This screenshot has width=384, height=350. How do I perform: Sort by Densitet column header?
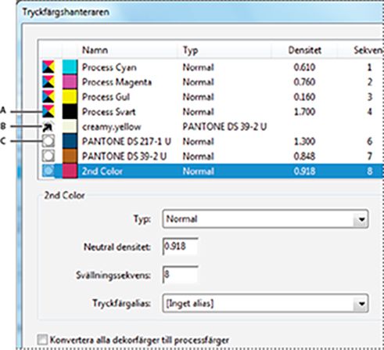(x=304, y=50)
